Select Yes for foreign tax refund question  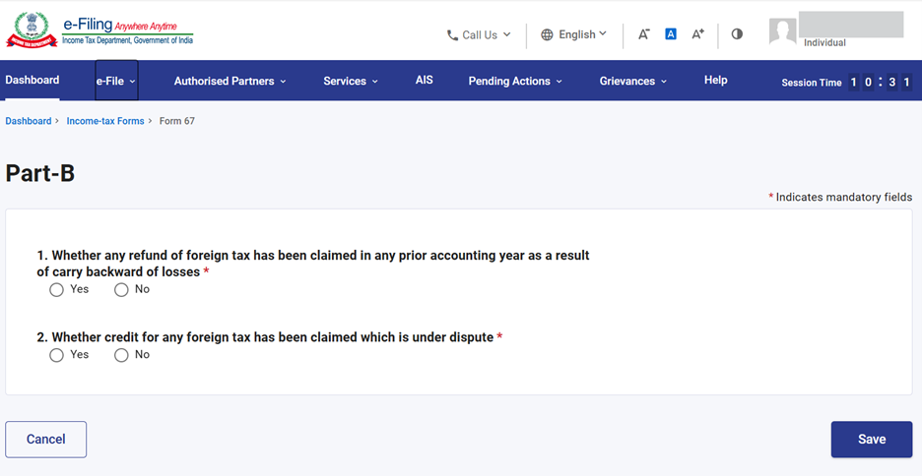[57, 290]
